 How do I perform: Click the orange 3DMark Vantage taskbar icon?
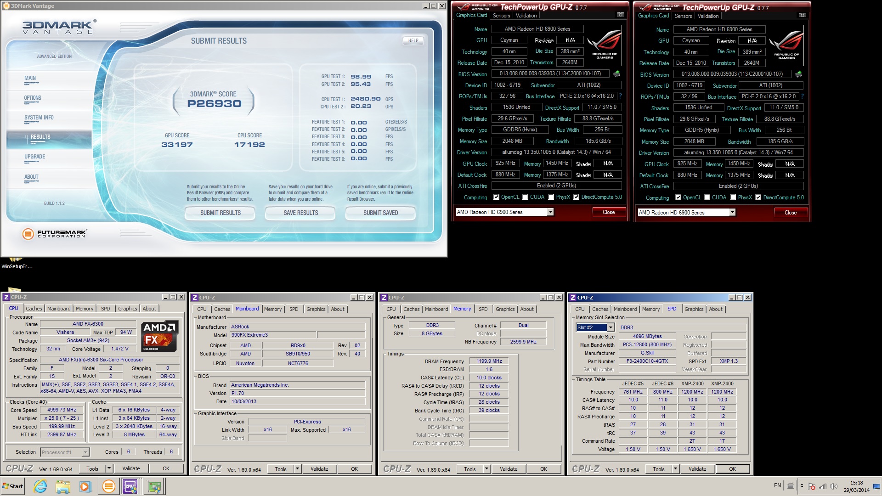pos(108,486)
